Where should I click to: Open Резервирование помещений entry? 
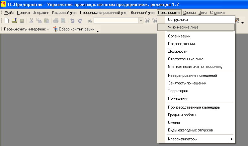(196, 75)
